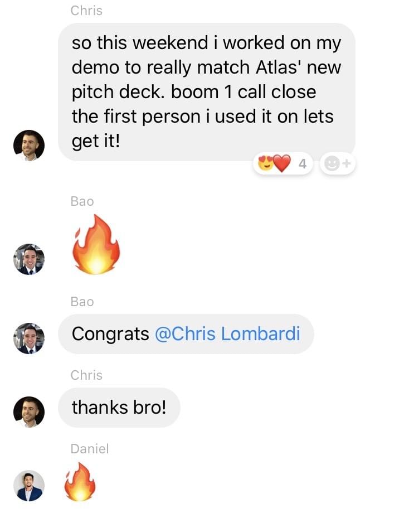Tap the Bao name above Congrats message
The image size is (409, 513).
pyautogui.click(x=82, y=302)
